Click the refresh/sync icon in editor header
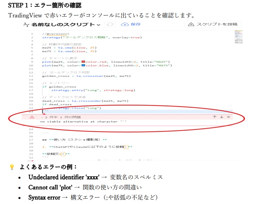The height and width of the screenshot is (204, 269). coord(110,25)
